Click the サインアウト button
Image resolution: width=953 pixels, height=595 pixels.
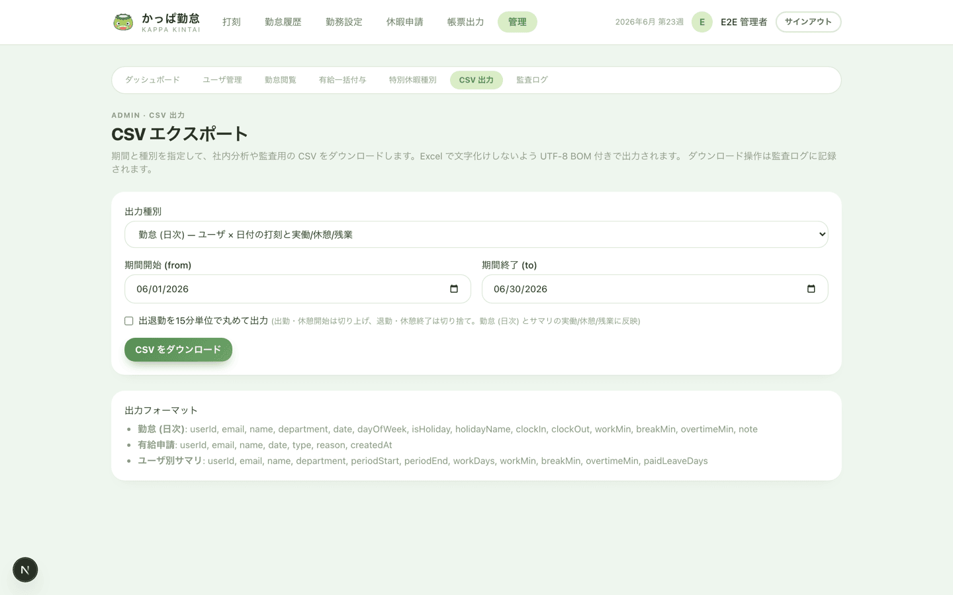809,22
